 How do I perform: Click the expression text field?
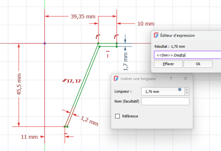point(188,55)
